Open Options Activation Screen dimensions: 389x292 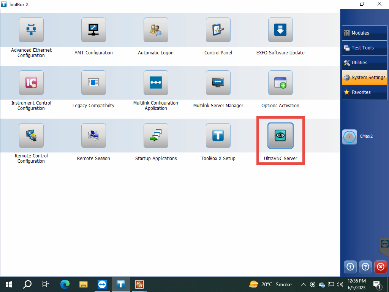click(280, 83)
